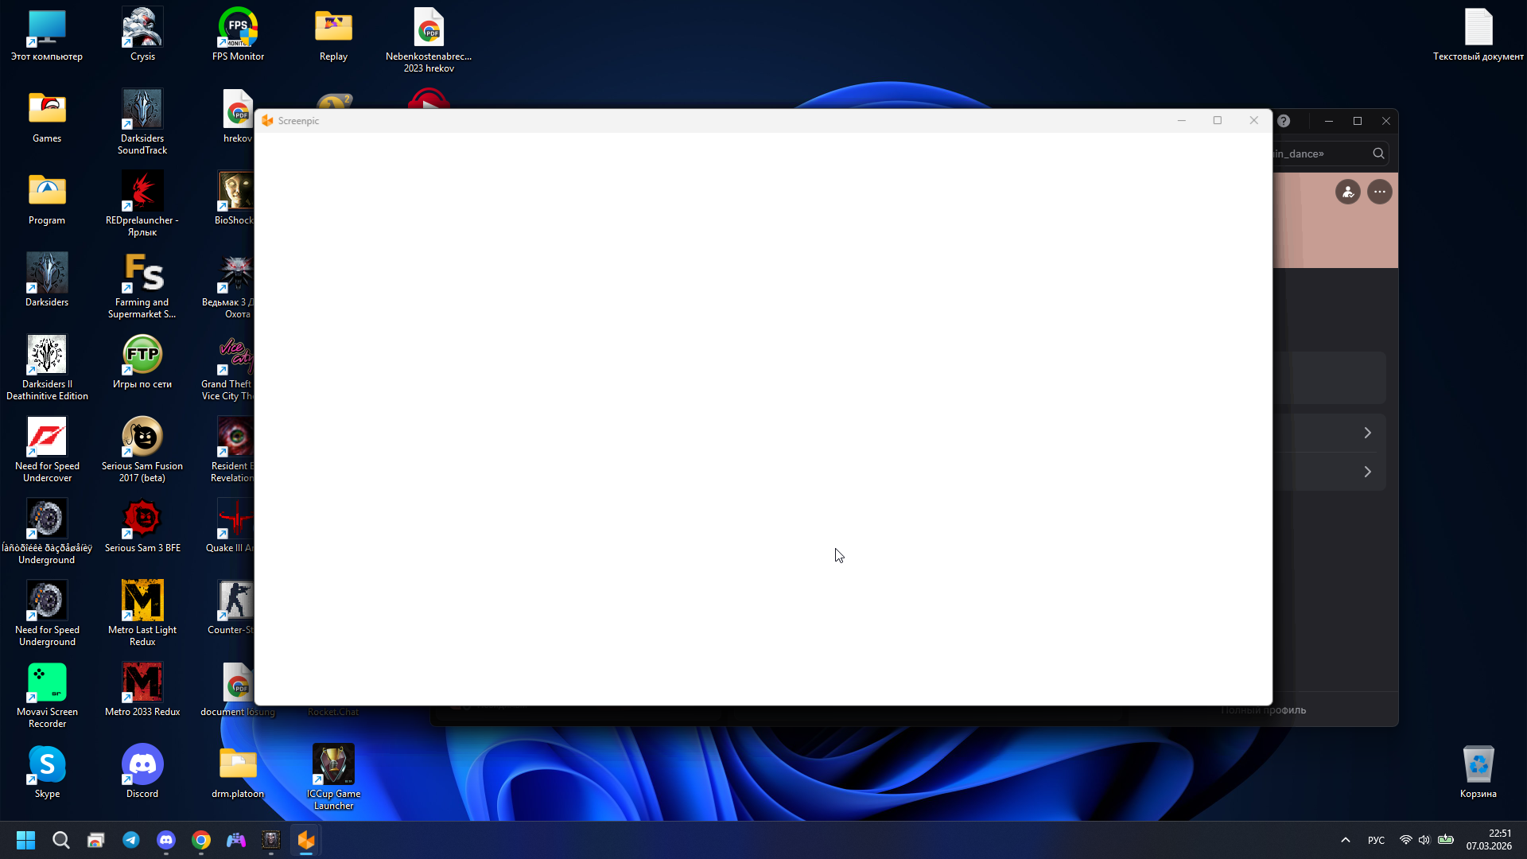Open Google Chrome from the taskbar
The image size is (1527, 859).
click(201, 840)
